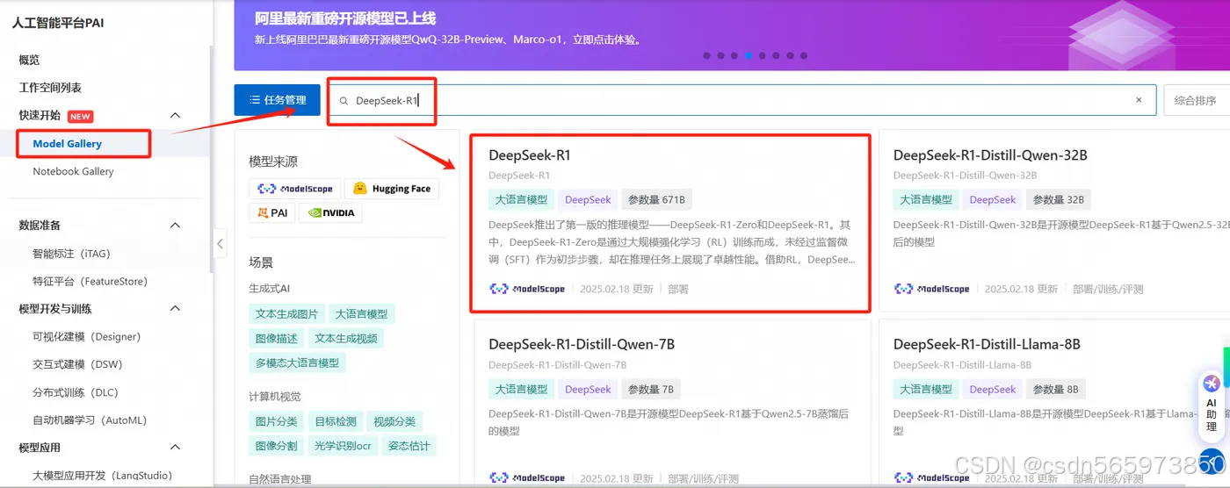
Task: Select the 图像分割 filter tag
Action: click(277, 446)
